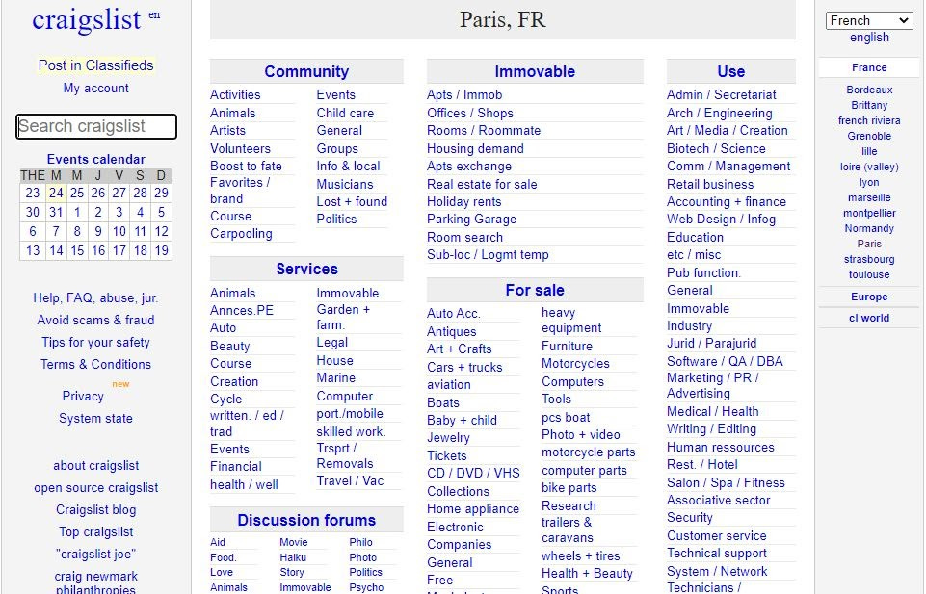Open Post in Classifieds link

coord(95,65)
